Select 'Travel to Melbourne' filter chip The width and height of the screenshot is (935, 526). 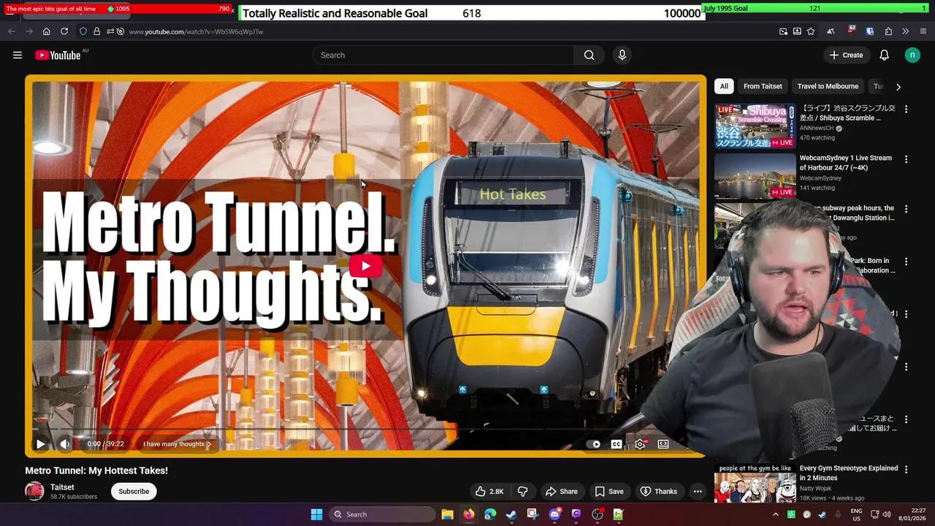[828, 86]
